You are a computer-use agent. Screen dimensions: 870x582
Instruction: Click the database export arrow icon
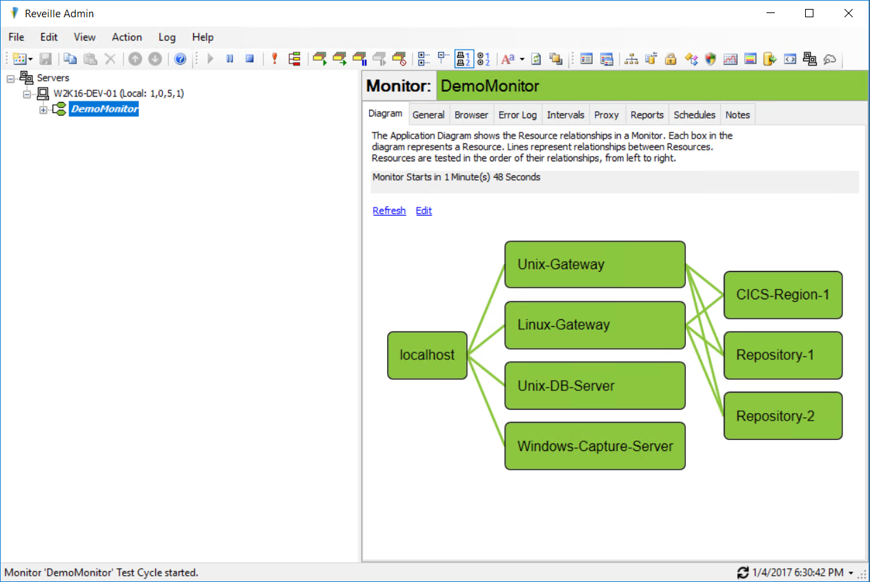(x=770, y=59)
